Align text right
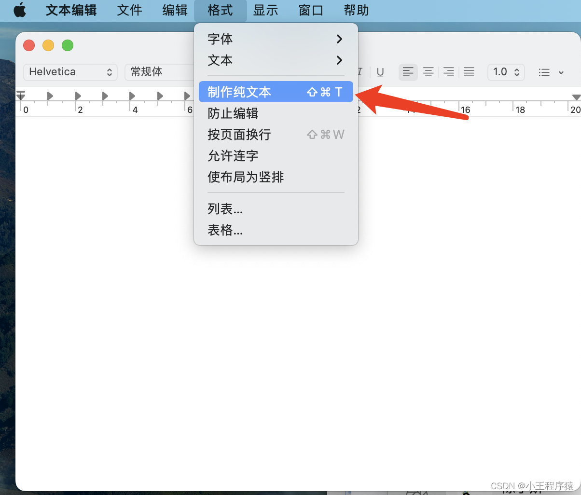Screen dimensions: 581x495 pyautogui.click(x=449, y=72)
